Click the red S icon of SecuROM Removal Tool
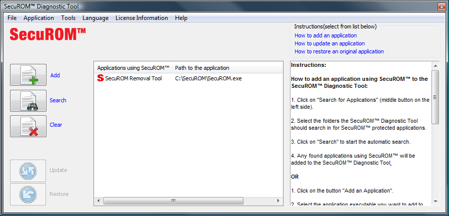 pyautogui.click(x=100, y=78)
